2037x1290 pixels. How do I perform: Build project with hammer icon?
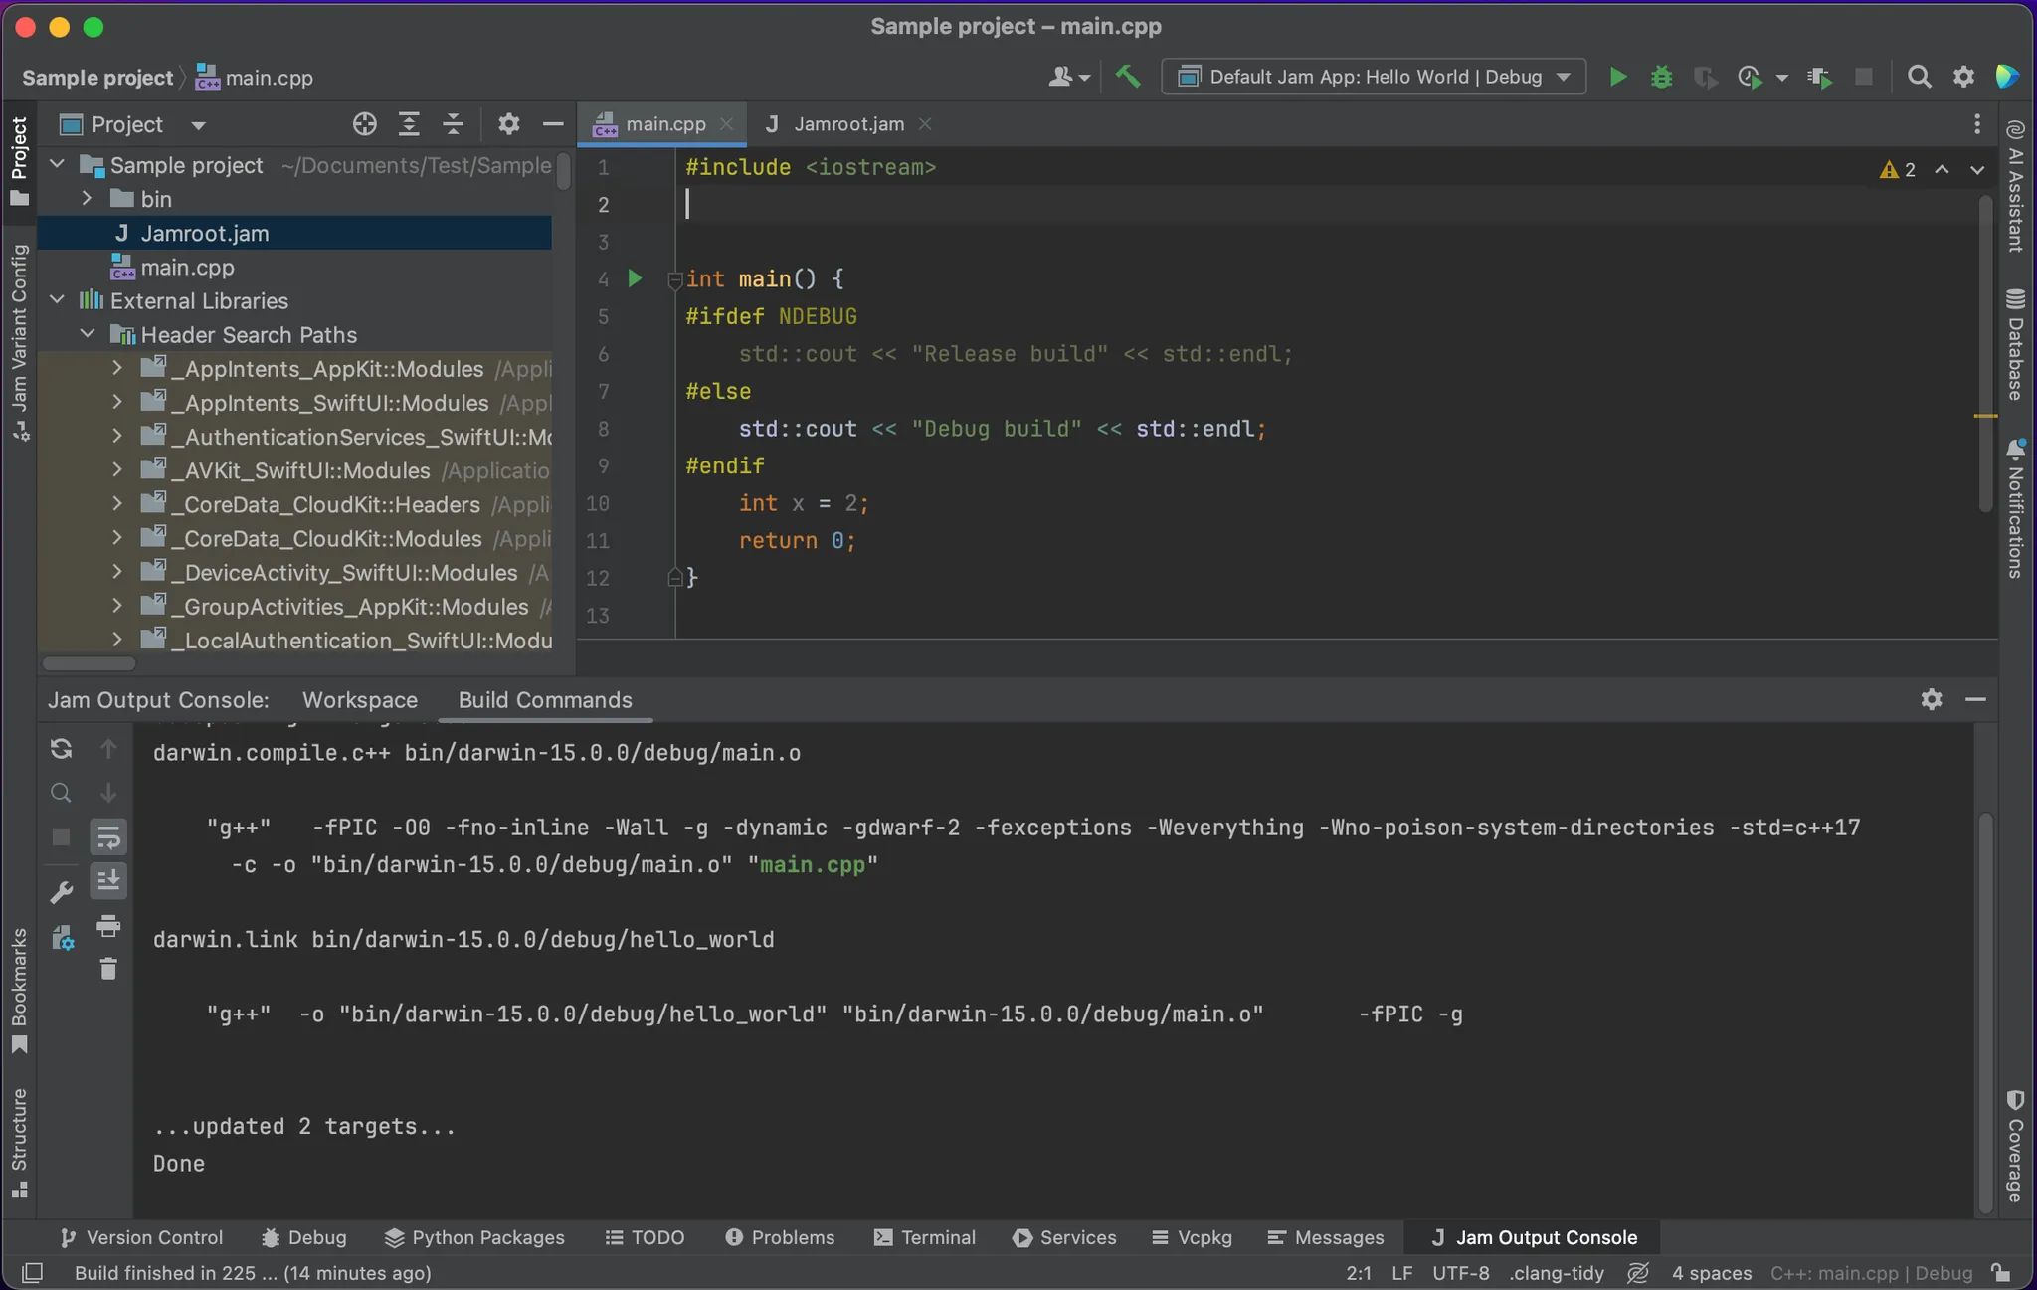coord(1128,77)
